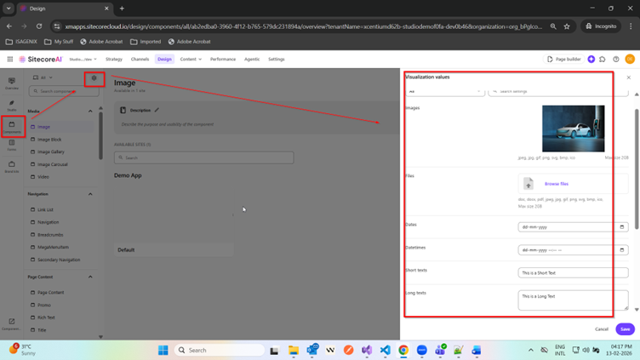Expand the Content menu dropdown
The image size is (640, 360).
point(191,60)
